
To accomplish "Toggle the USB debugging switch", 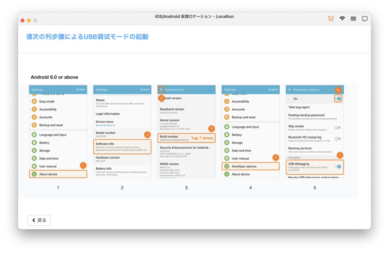I will point(338,167).
